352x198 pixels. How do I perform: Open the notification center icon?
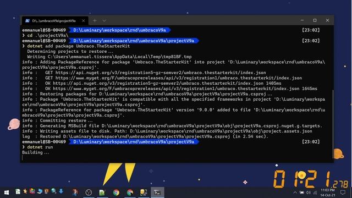(343, 193)
